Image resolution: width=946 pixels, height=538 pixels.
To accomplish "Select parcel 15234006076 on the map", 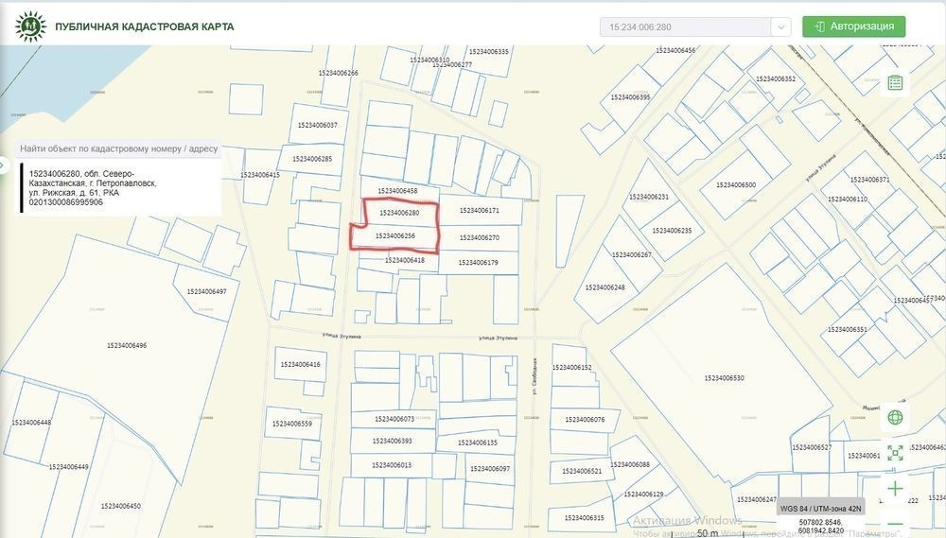I will point(584,419).
